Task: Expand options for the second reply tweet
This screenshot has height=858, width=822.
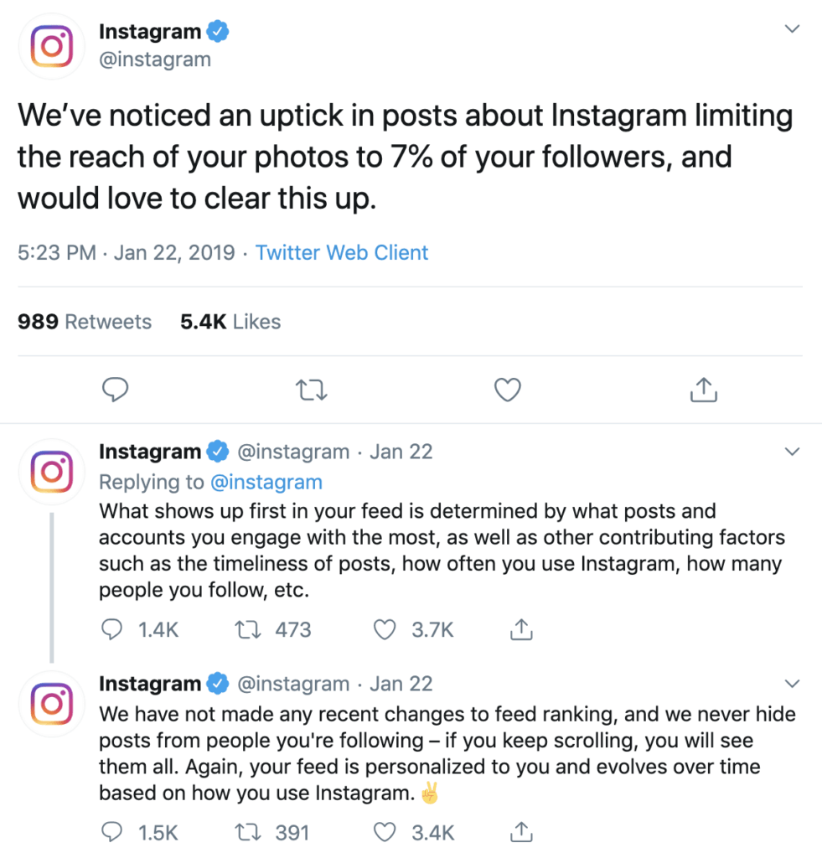Action: coord(792,683)
